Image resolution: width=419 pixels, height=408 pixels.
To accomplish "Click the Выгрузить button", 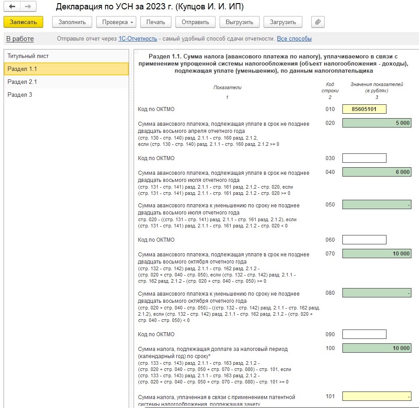I will click(x=240, y=22).
